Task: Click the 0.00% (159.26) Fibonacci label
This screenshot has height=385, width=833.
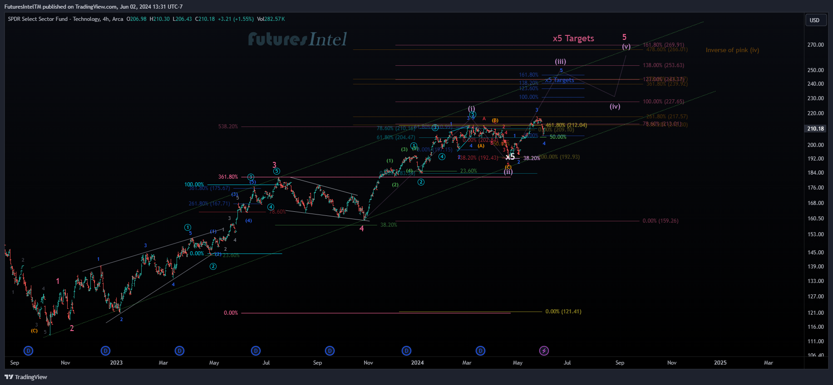Action: pyautogui.click(x=660, y=221)
